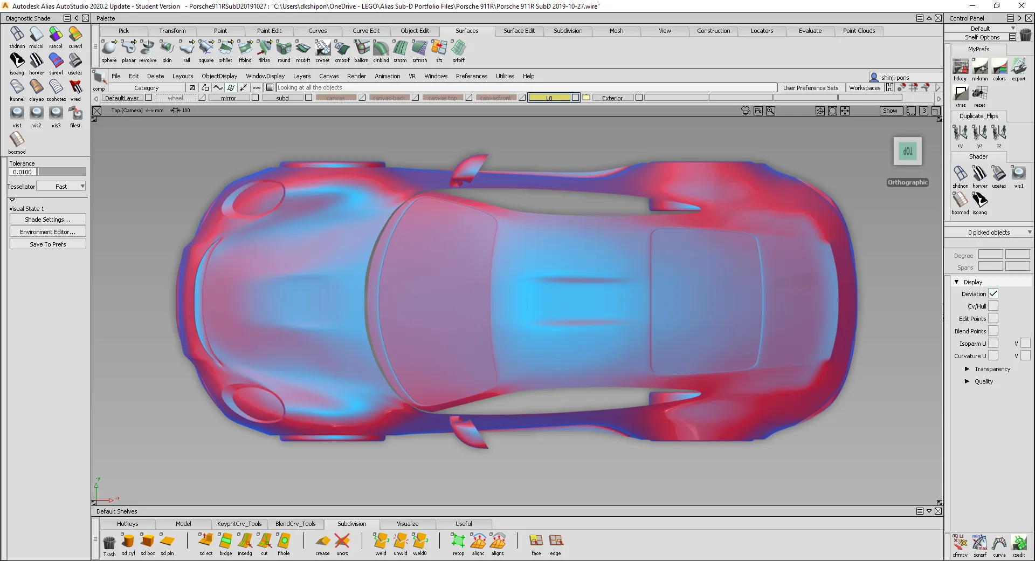
Task: Select the revolve surface tool
Action: (x=148, y=48)
